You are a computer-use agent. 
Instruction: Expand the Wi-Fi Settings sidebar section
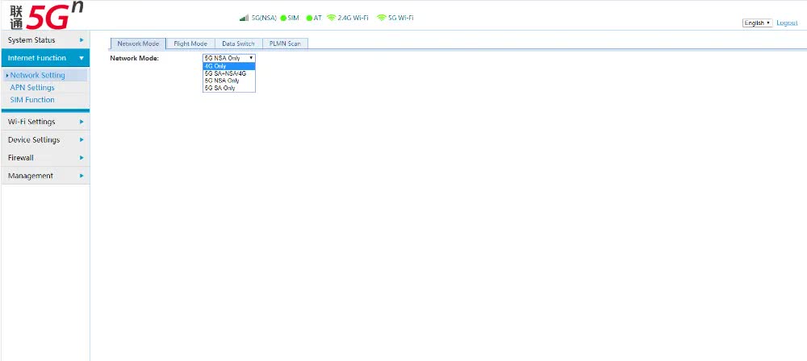pos(45,122)
